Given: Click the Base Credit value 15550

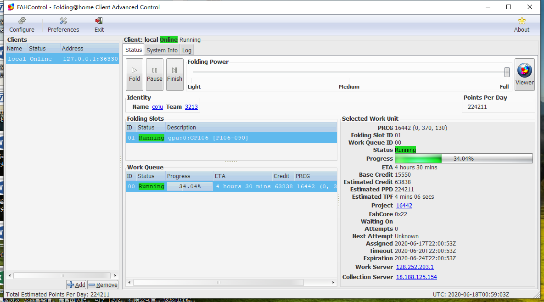Looking at the screenshot, I should 403,175.
